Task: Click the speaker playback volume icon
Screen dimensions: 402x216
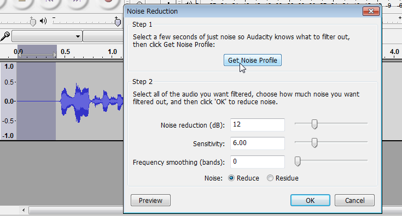Action: (x=43, y=21)
